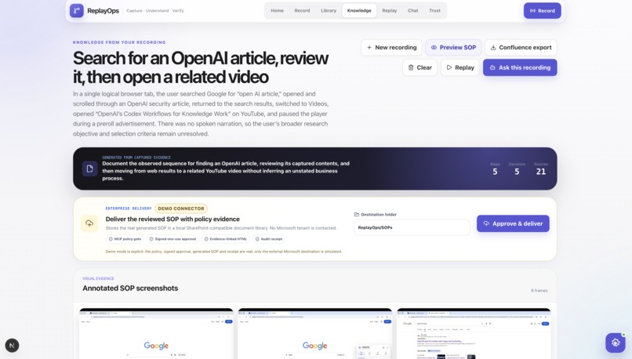Screen dimensions: 632x359
Task: Click the Replay button beside Clear
Action: click(x=460, y=67)
